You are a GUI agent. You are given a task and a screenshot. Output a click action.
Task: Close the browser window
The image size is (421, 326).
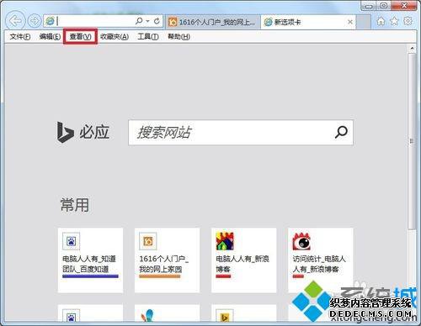pos(404,6)
